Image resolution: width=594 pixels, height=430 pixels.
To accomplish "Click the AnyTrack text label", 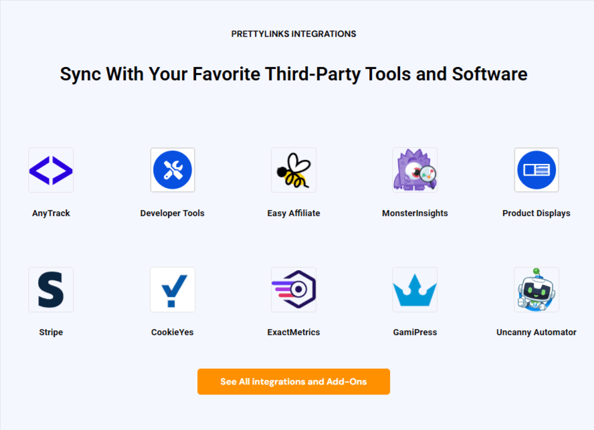I will click(51, 213).
